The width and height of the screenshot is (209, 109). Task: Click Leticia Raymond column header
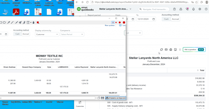81,67
